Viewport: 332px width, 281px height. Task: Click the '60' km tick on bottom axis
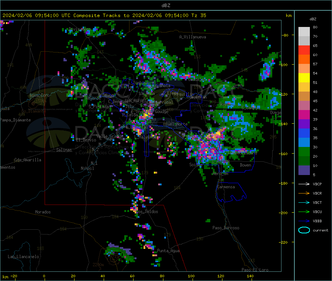[132, 276]
